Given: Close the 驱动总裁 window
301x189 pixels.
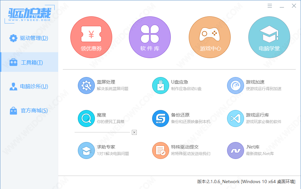Looking at the screenshot, I should click(x=294, y=6).
